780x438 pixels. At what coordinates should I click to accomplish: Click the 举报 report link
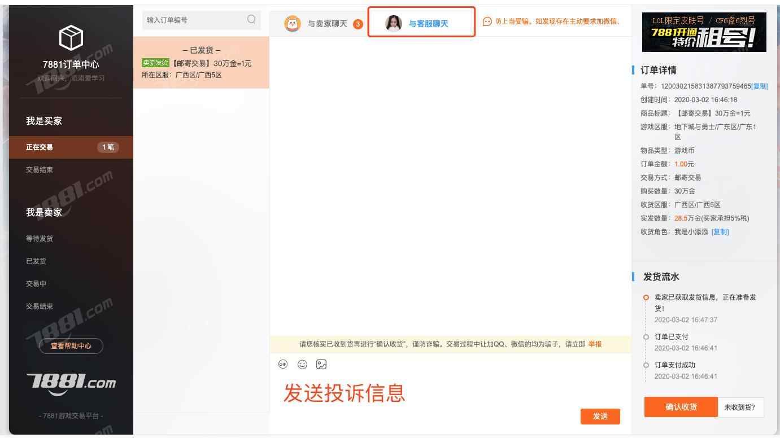[x=595, y=344]
